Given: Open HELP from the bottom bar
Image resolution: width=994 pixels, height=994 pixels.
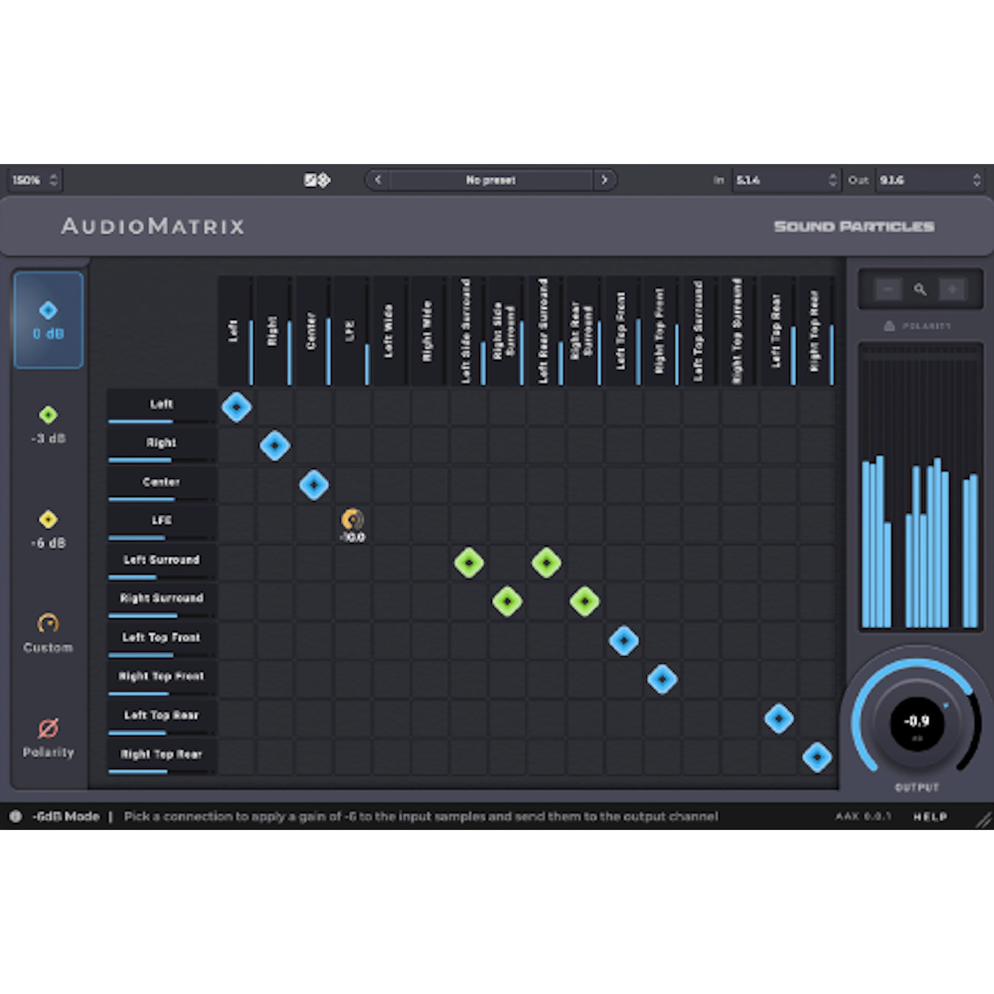Looking at the screenshot, I should click(x=928, y=817).
